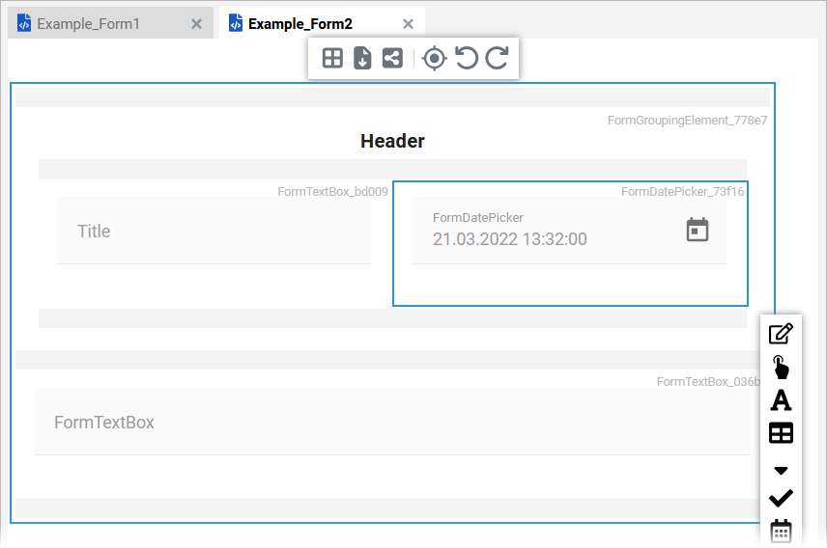The height and width of the screenshot is (548, 827).
Task: Select FormDatePicker_73f16 label
Action: click(682, 191)
